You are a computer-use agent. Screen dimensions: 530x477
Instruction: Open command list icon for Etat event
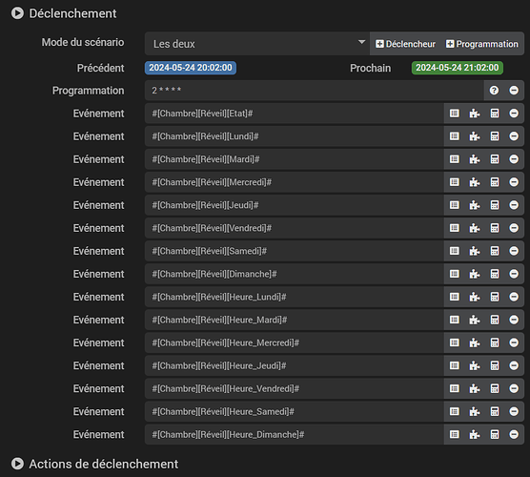[455, 114]
